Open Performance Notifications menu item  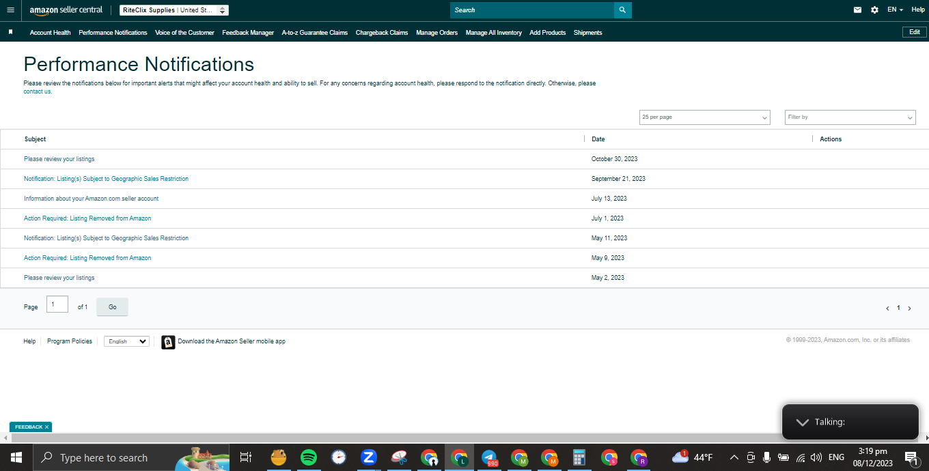point(113,33)
